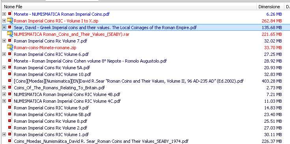
Task: Click the PDF icon of Roman Imperial Coins RIC Volume 10.pdf
Action: click(10, 74)
